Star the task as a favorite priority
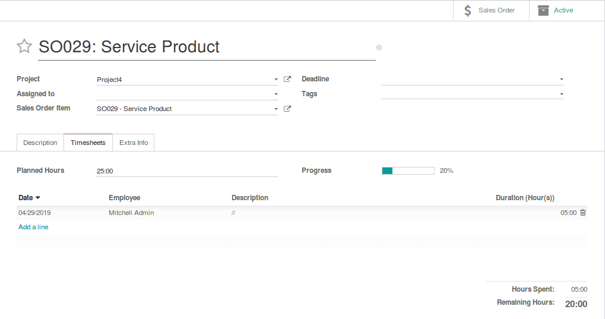 [24, 46]
